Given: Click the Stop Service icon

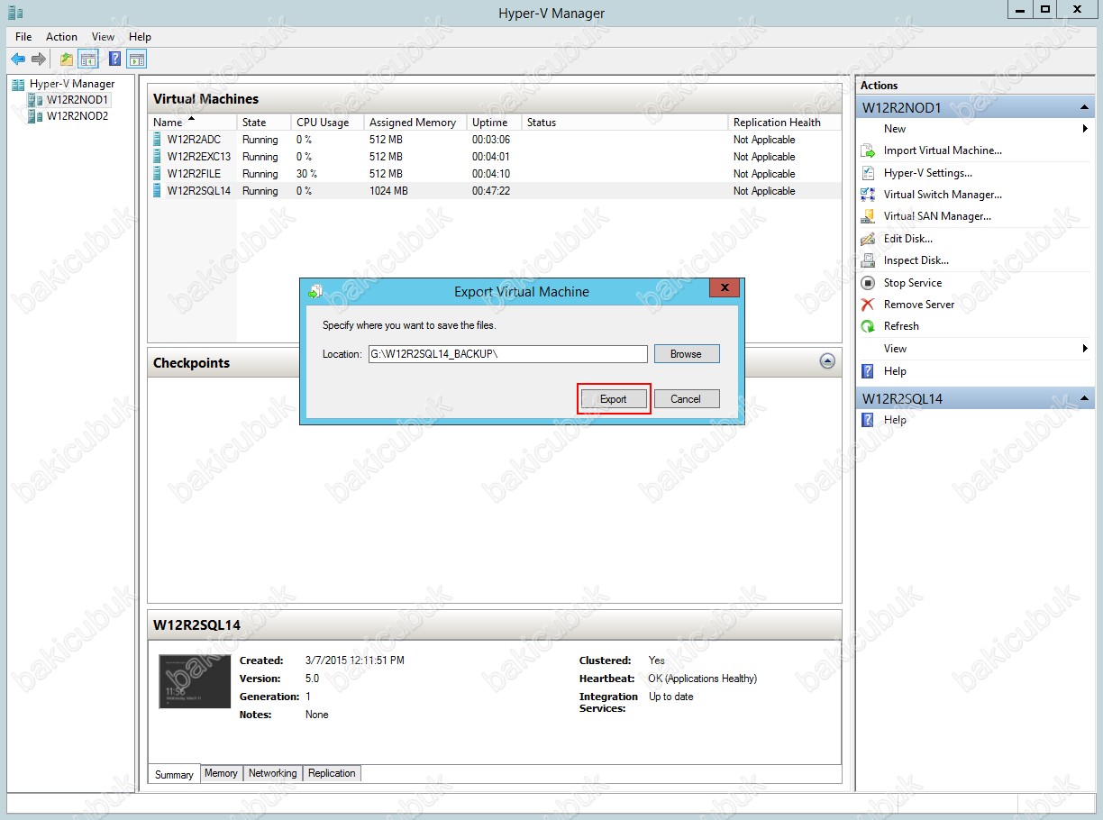Looking at the screenshot, I should (x=868, y=283).
